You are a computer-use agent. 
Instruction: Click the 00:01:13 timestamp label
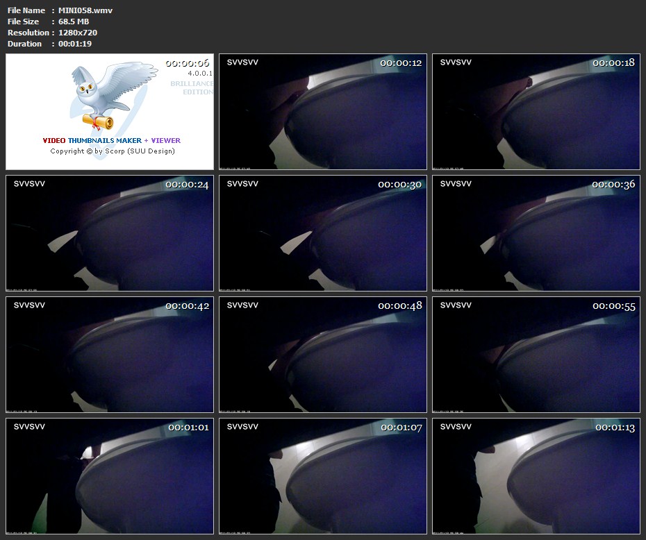point(615,428)
